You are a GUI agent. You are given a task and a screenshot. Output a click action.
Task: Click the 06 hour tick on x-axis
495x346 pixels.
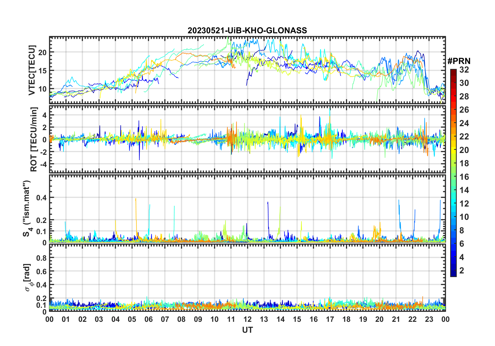click(x=148, y=319)
